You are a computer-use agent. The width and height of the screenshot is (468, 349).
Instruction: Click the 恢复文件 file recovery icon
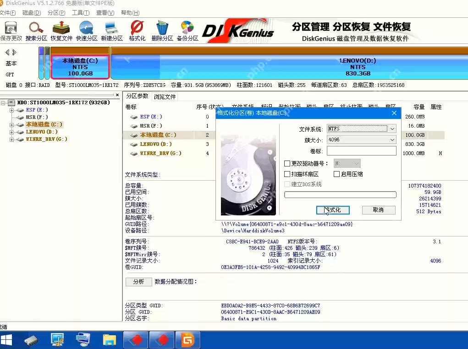(x=61, y=31)
